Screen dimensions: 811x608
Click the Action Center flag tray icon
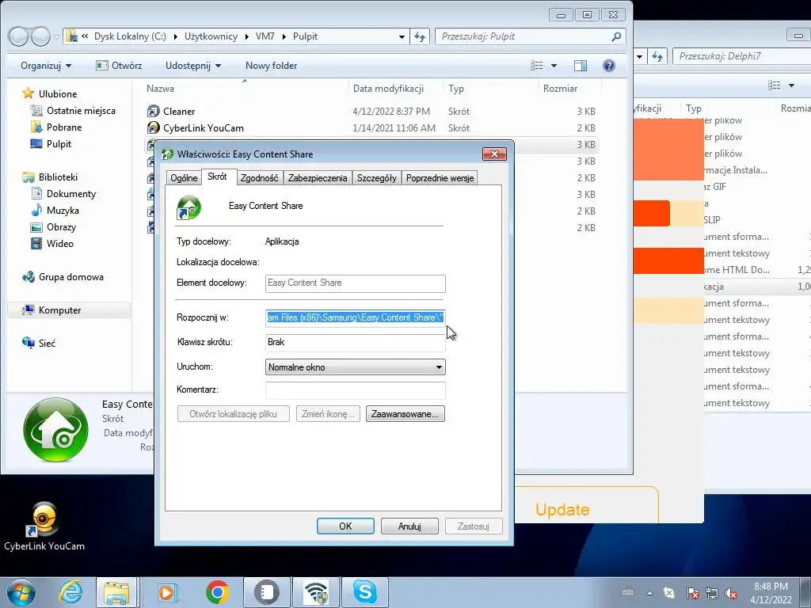coord(692,594)
